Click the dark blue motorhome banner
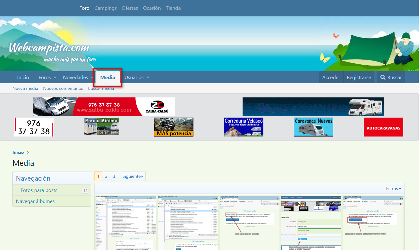This screenshot has width=419, height=250. tap(313, 107)
